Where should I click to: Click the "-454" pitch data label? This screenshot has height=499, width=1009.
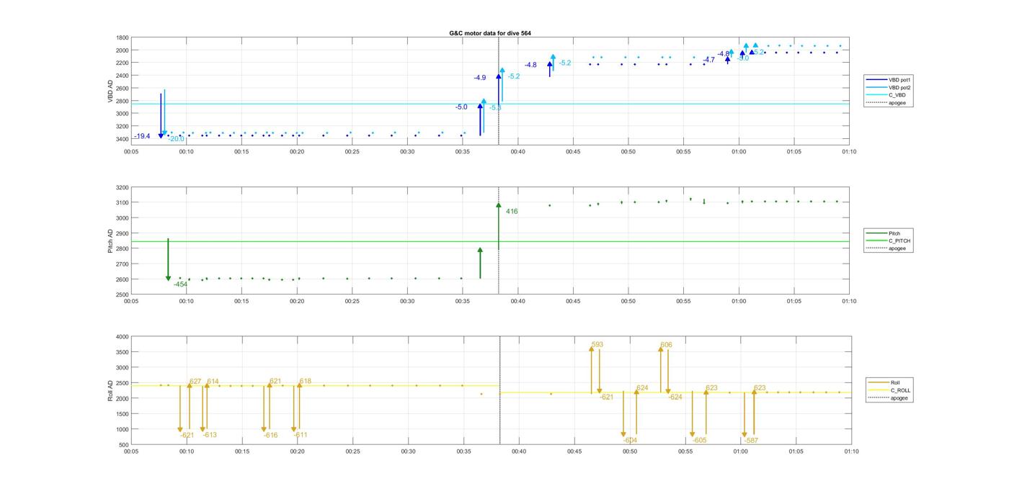tap(180, 284)
